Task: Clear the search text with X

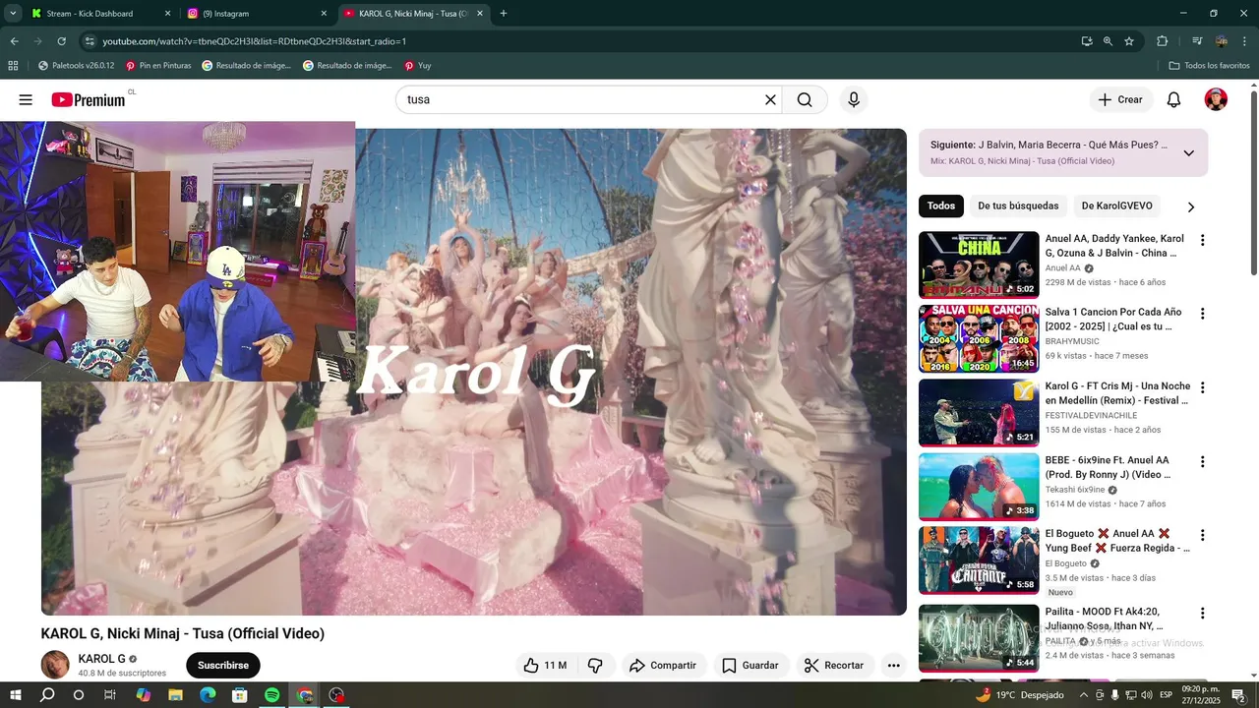Action: coord(770,99)
